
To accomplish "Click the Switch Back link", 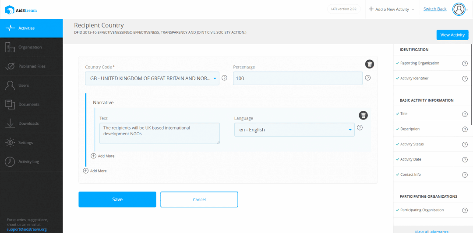I will [x=435, y=9].
